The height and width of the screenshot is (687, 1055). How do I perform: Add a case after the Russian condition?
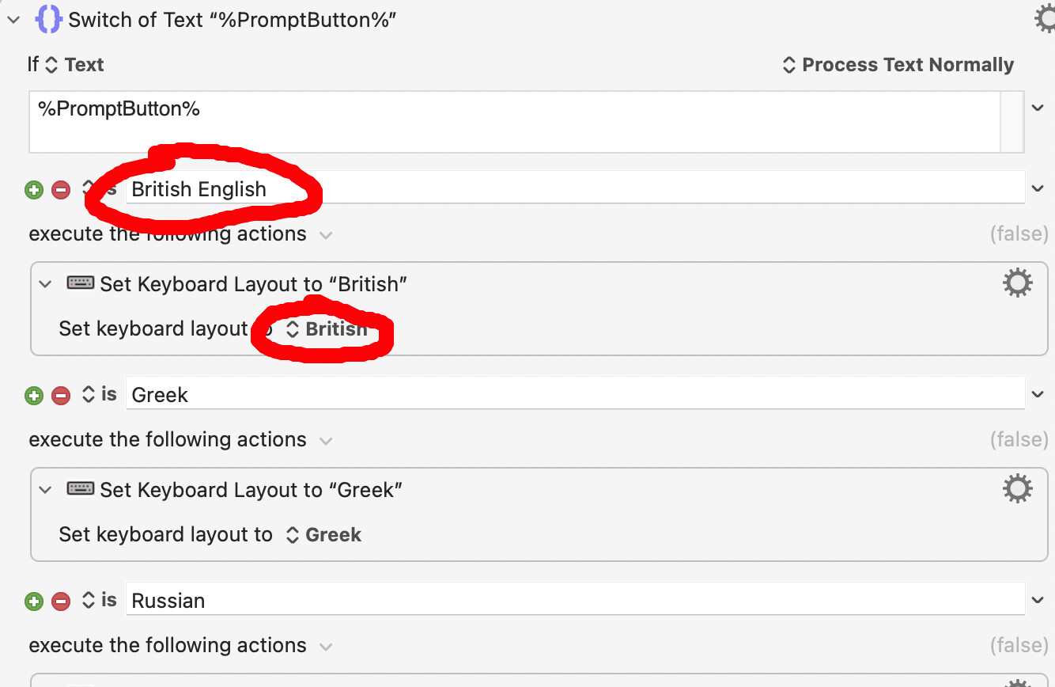tap(34, 602)
